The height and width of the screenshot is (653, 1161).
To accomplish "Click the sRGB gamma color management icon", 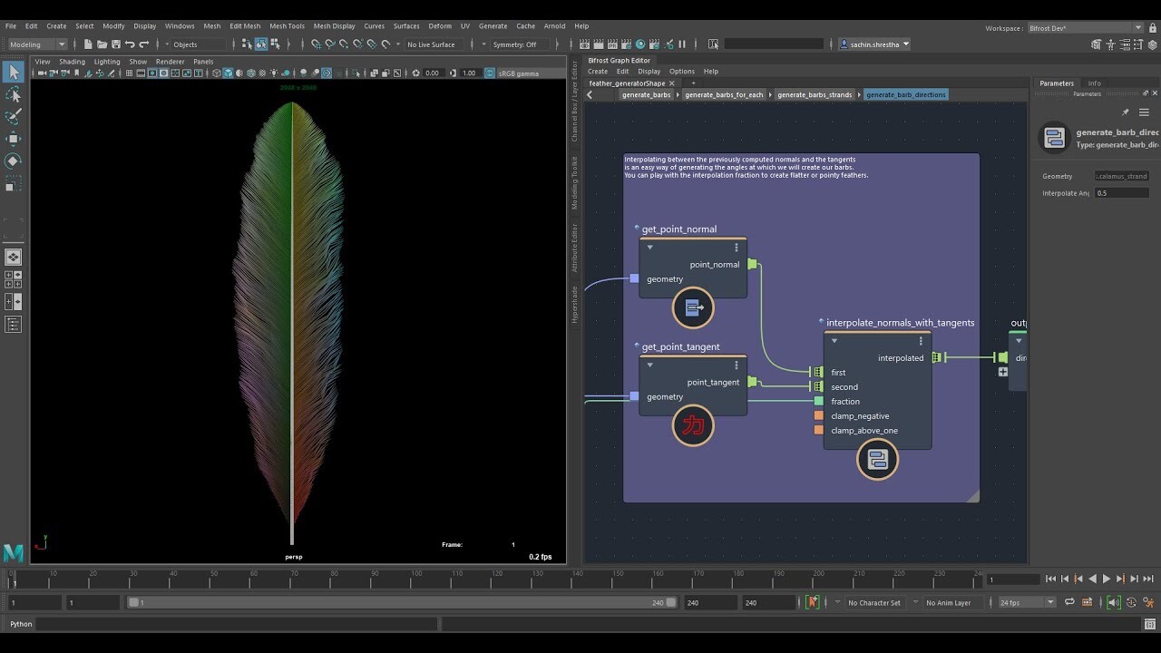I will point(490,73).
